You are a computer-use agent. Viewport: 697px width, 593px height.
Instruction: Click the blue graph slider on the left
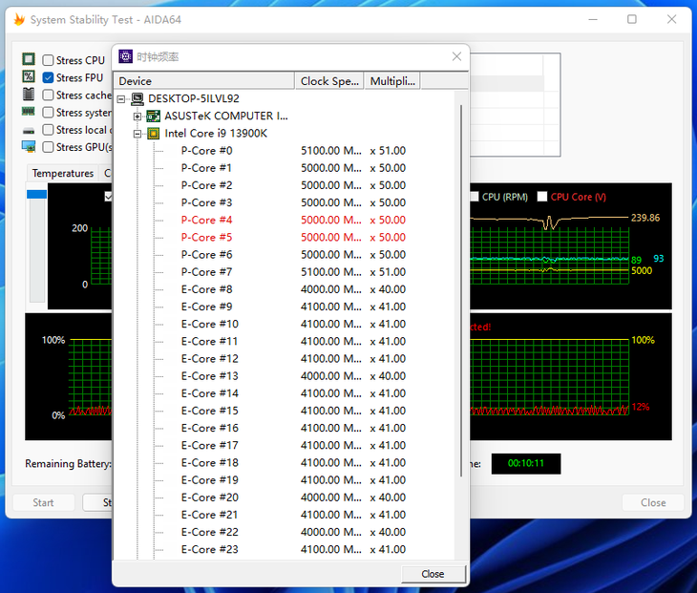pos(37,194)
